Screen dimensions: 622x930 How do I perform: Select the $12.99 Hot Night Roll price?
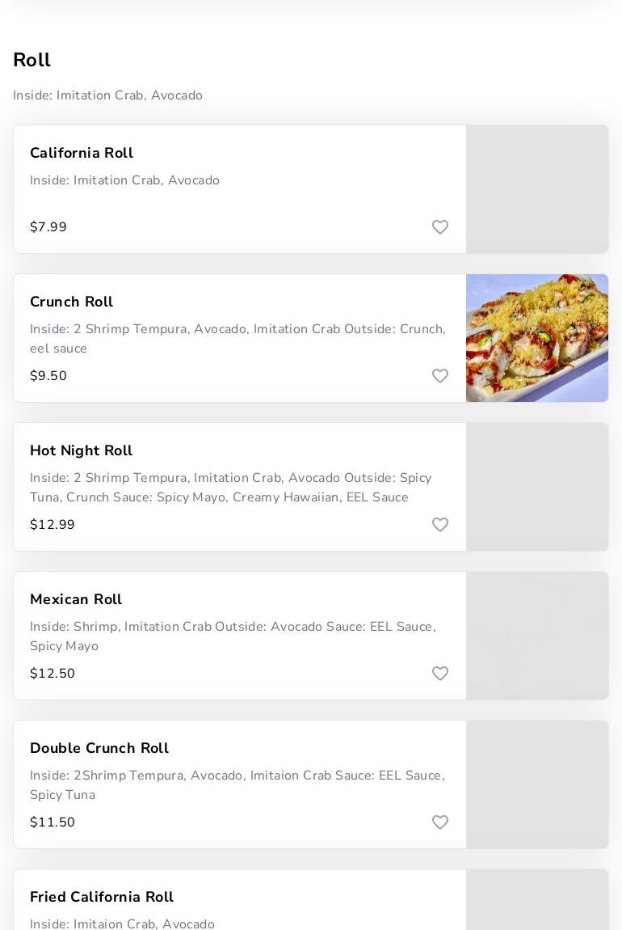[53, 524]
